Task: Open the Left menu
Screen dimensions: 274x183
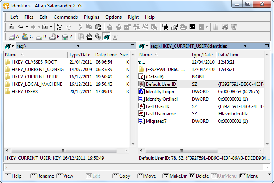Action: click(14, 17)
